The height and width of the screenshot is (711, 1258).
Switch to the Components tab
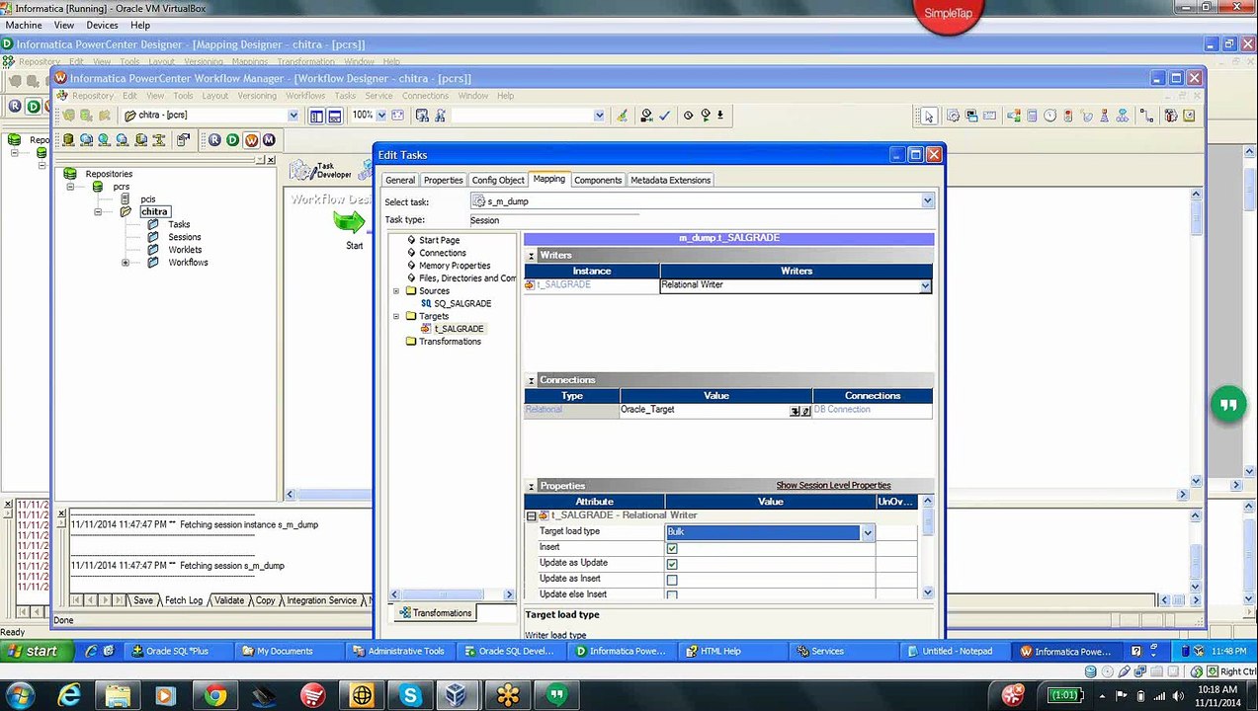click(598, 180)
